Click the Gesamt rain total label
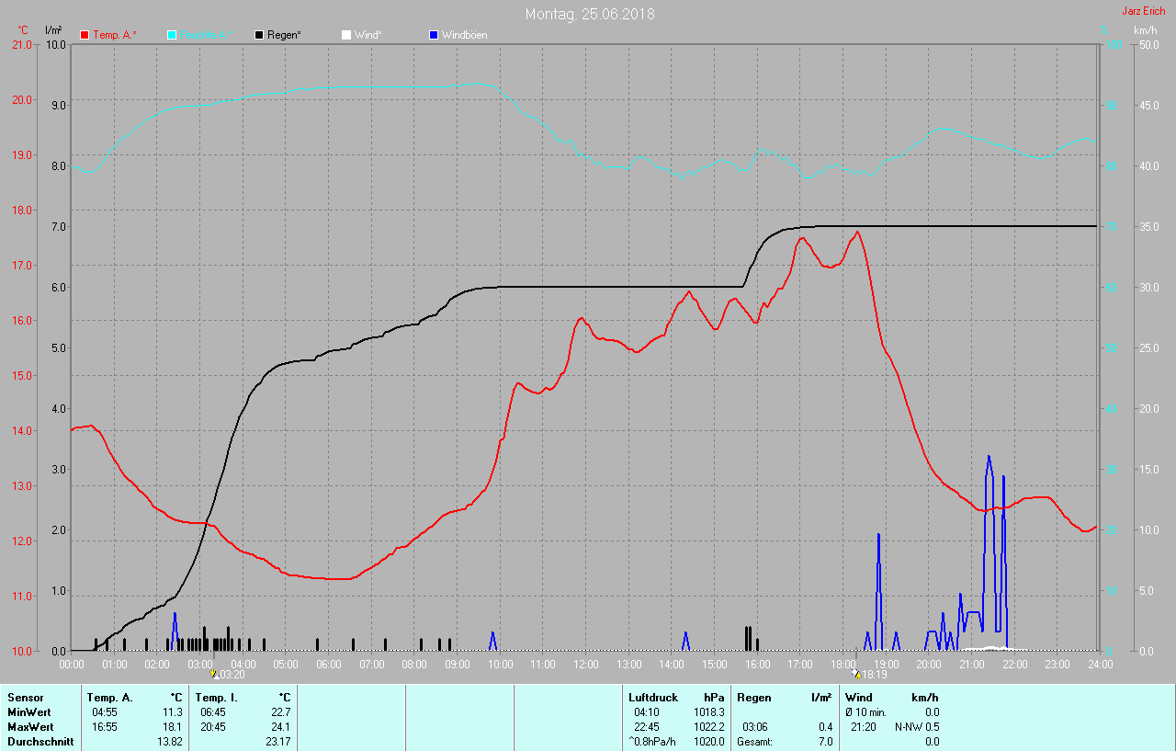Screen dimensions: 1176x751 [x=754, y=742]
